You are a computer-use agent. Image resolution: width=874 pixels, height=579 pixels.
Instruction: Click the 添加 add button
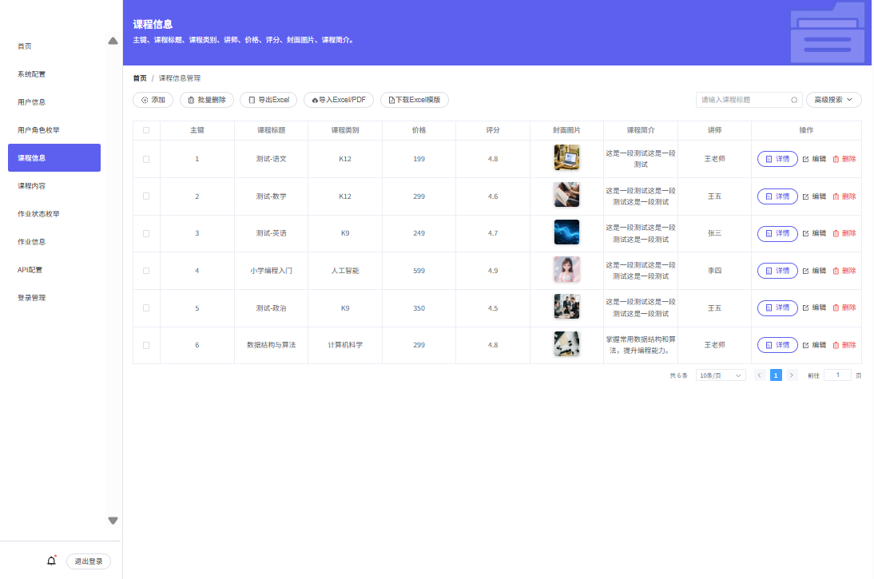coord(153,100)
